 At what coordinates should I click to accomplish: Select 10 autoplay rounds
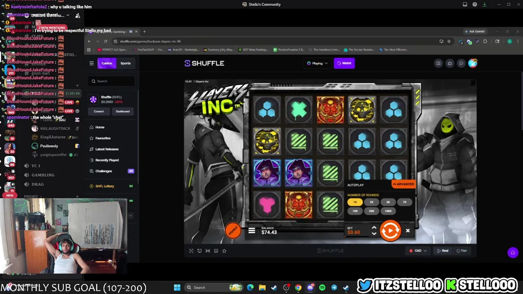[355, 202]
